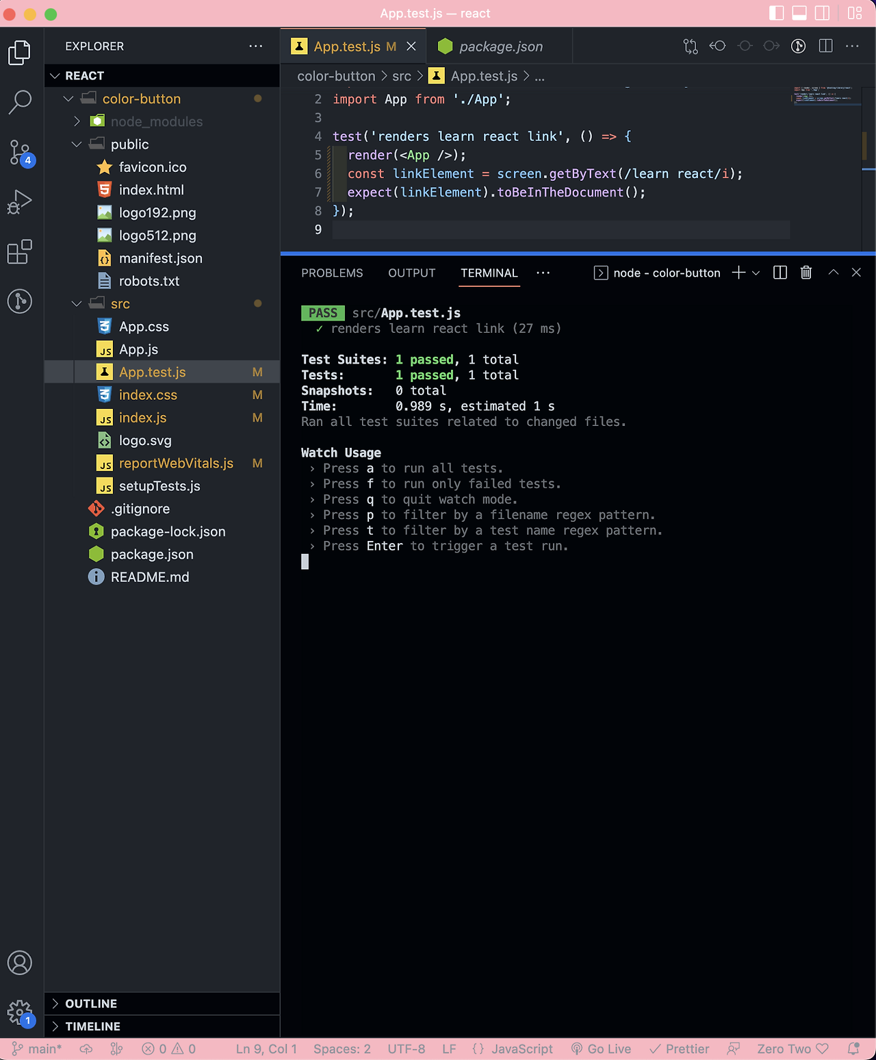Open the Git Graph activity bar icon
This screenshot has height=1060, width=876.
click(x=20, y=301)
